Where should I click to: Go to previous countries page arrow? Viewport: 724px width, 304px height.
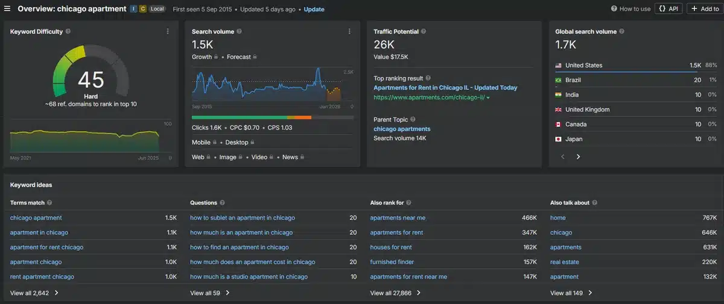click(563, 157)
